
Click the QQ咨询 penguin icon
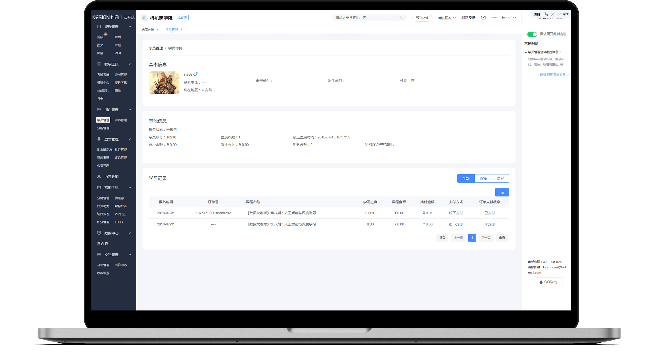(x=541, y=282)
